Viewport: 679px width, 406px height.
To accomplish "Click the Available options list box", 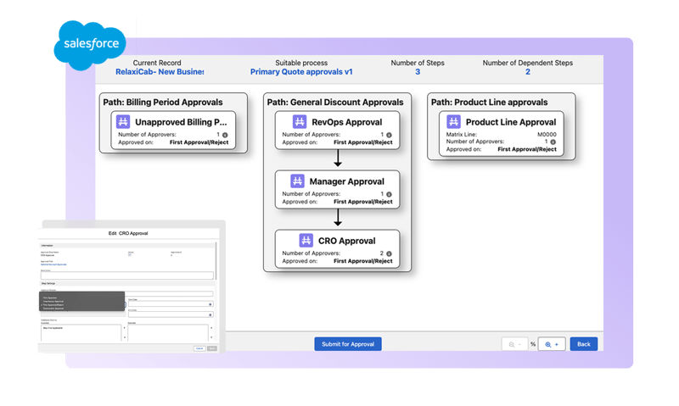I will (x=81, y=333).
